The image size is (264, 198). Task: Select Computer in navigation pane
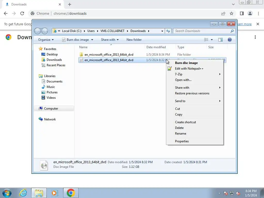pyautogui.click(x=51, y=109)
